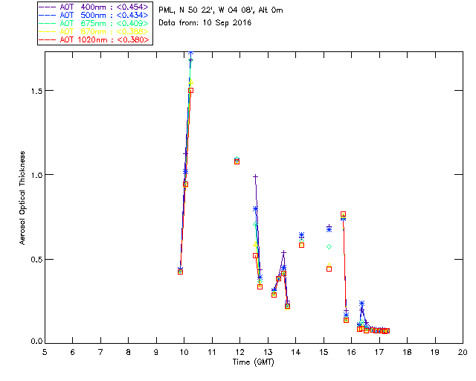Screen dimensions: 476x381
Task: Click the red square at 0.77 before 16 GMT
Action: pyautogui.click(x=343, y=214)
